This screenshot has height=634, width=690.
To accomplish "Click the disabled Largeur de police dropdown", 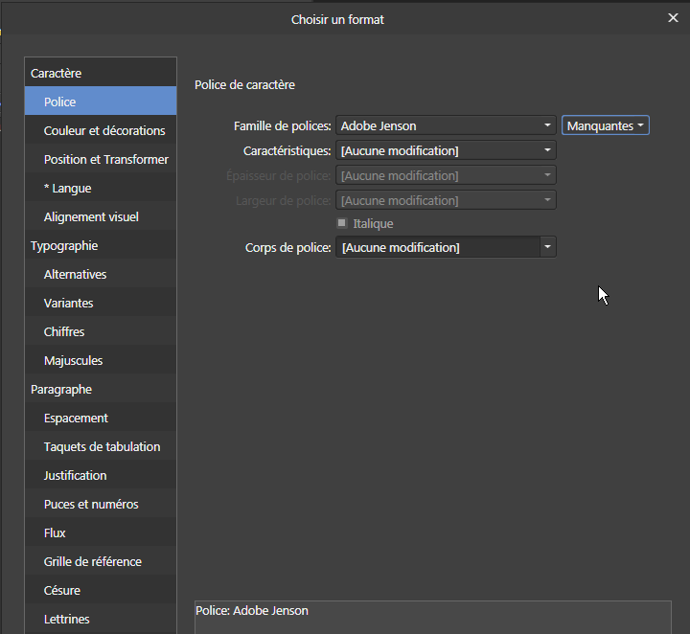I will click(x=446, y=200).
